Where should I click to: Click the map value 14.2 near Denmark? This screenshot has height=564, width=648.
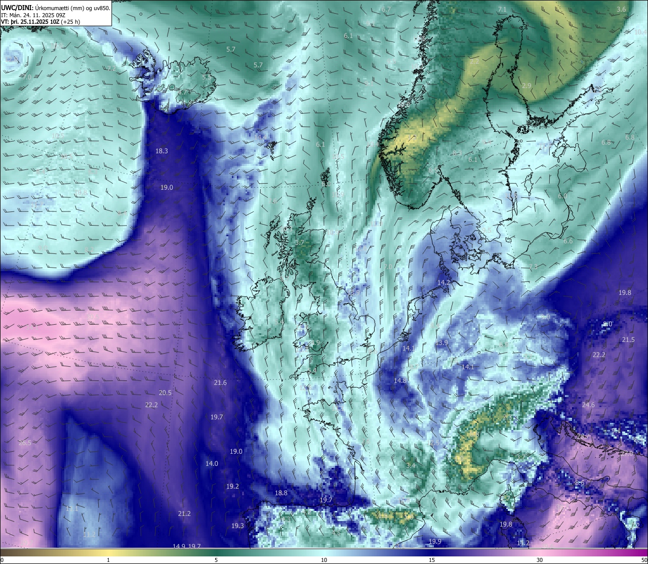[444, 282]
